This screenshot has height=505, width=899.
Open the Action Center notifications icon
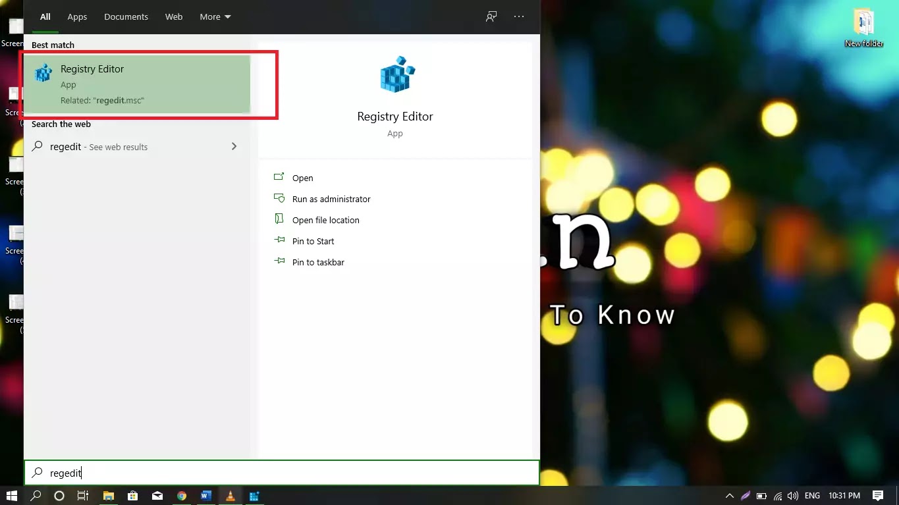click(x=877, y=496)
